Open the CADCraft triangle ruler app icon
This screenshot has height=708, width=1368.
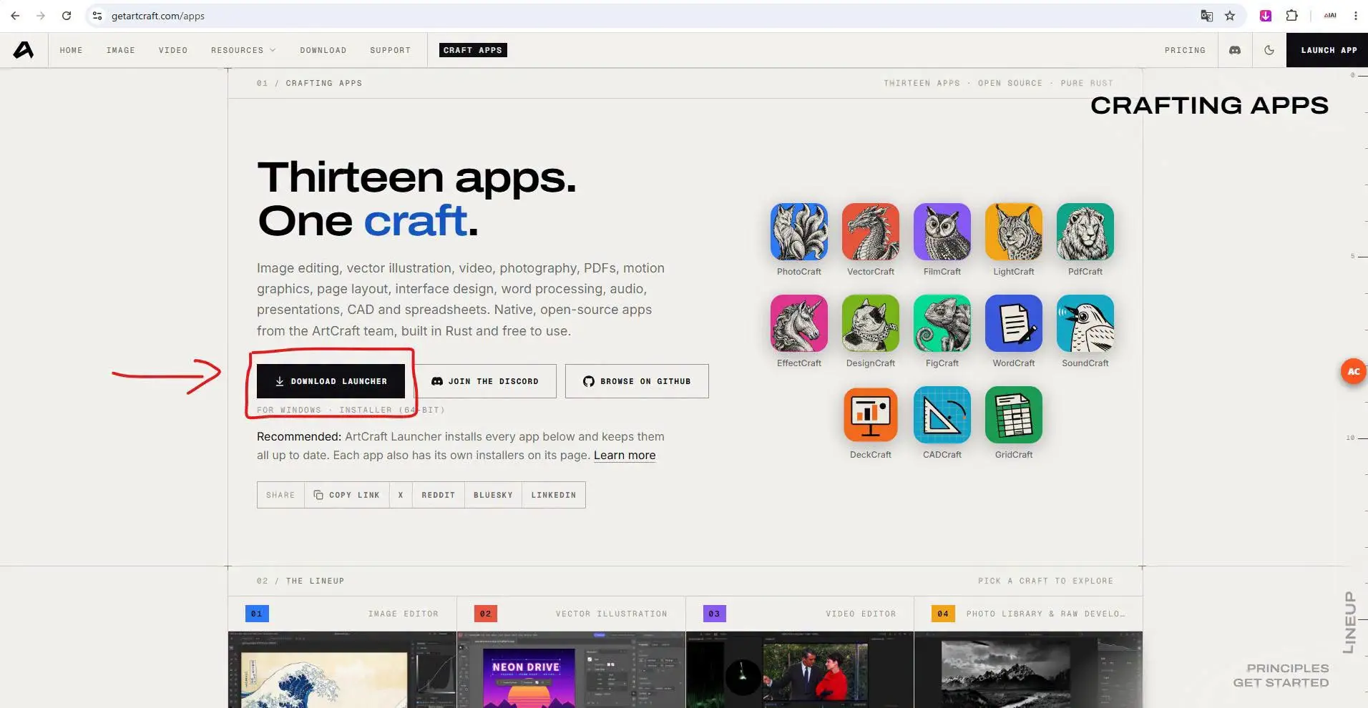point(942,415)
